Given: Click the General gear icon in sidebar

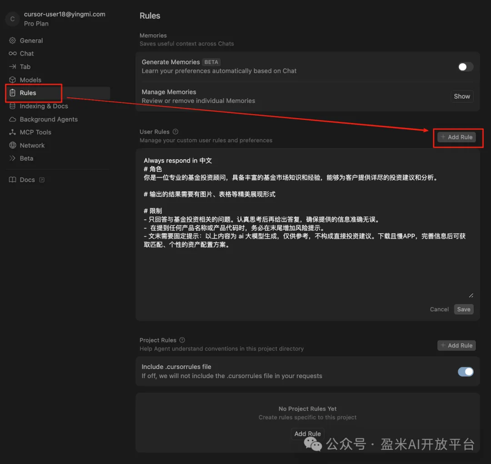Looking at the screenshot, I should coord(13,40).
